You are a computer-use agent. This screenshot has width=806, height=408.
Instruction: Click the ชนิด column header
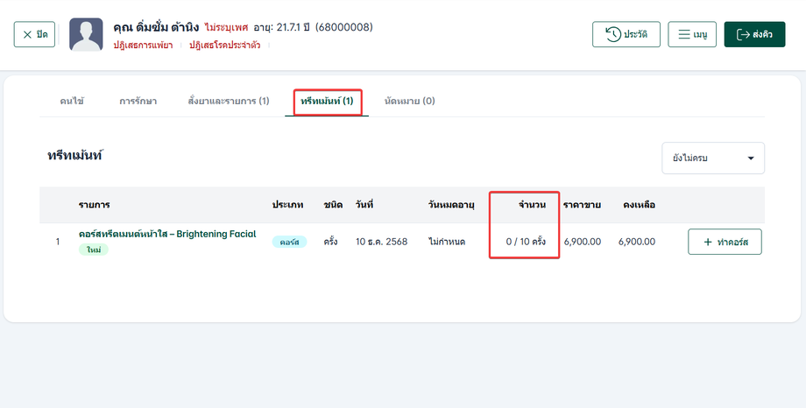tap(333, 205)
